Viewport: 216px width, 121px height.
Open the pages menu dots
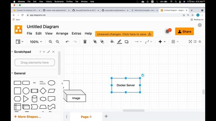tap(67, 117)
